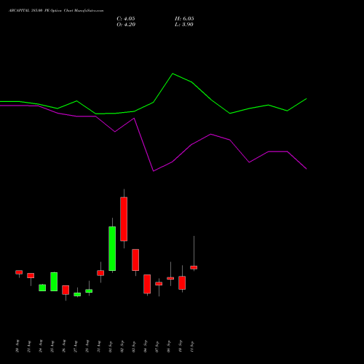
Task: Select the 04 Sep date label
Action: coord(146,346)
